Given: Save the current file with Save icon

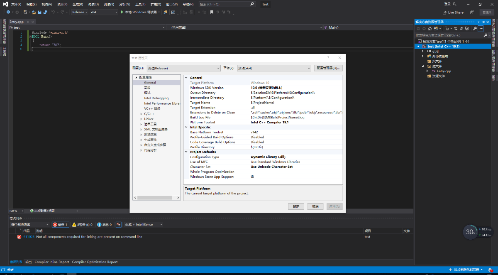Looking at the screenshot, I should [39, 12].
